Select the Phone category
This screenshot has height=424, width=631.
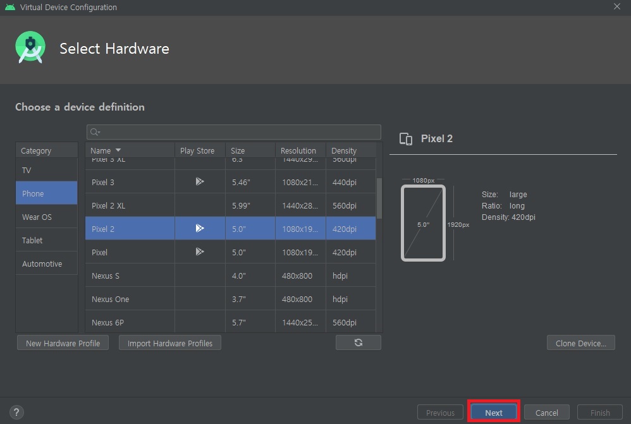pyautogui.click(x=46, y=193)
